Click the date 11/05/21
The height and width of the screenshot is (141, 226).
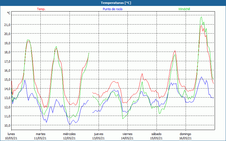(40, 138)
